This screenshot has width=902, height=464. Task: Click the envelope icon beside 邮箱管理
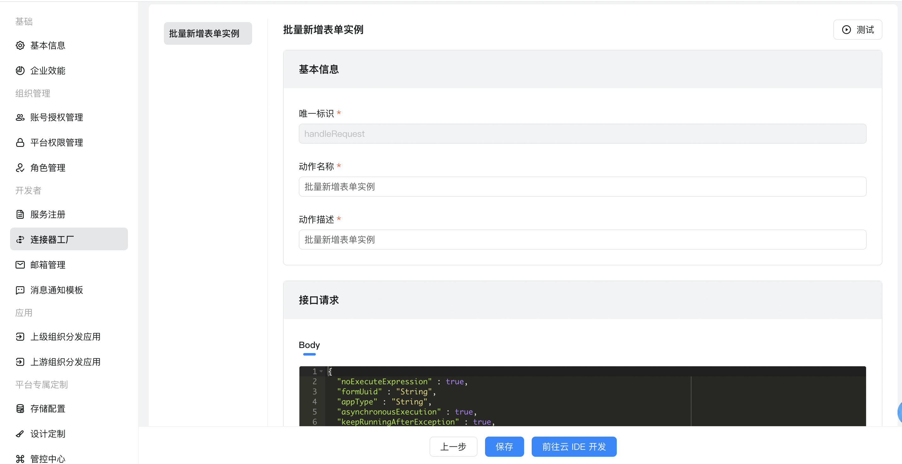coord(20,265)
